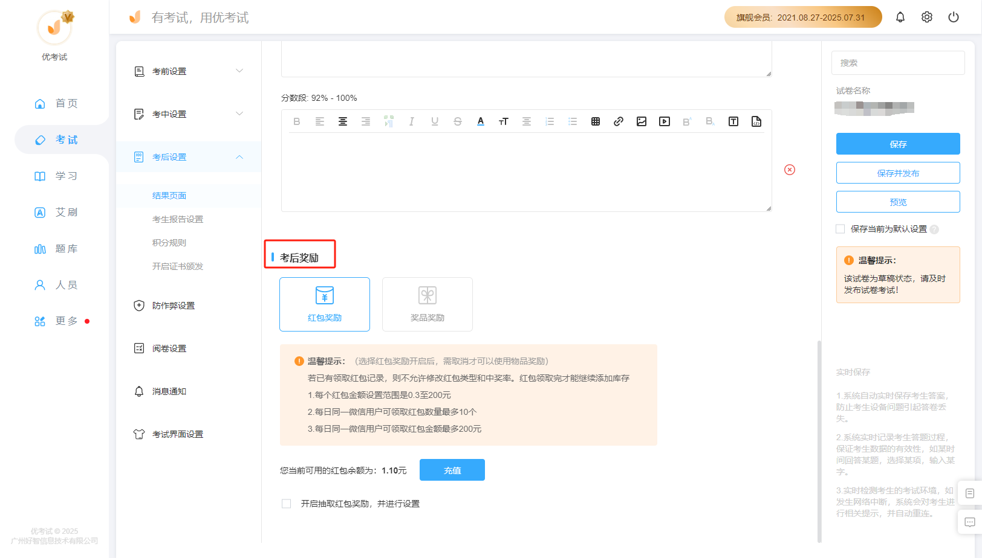Open 更多 in the sidebar

coord(56,321)
